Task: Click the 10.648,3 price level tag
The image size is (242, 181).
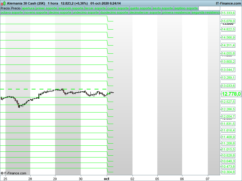Action: (x=228, y=161)
